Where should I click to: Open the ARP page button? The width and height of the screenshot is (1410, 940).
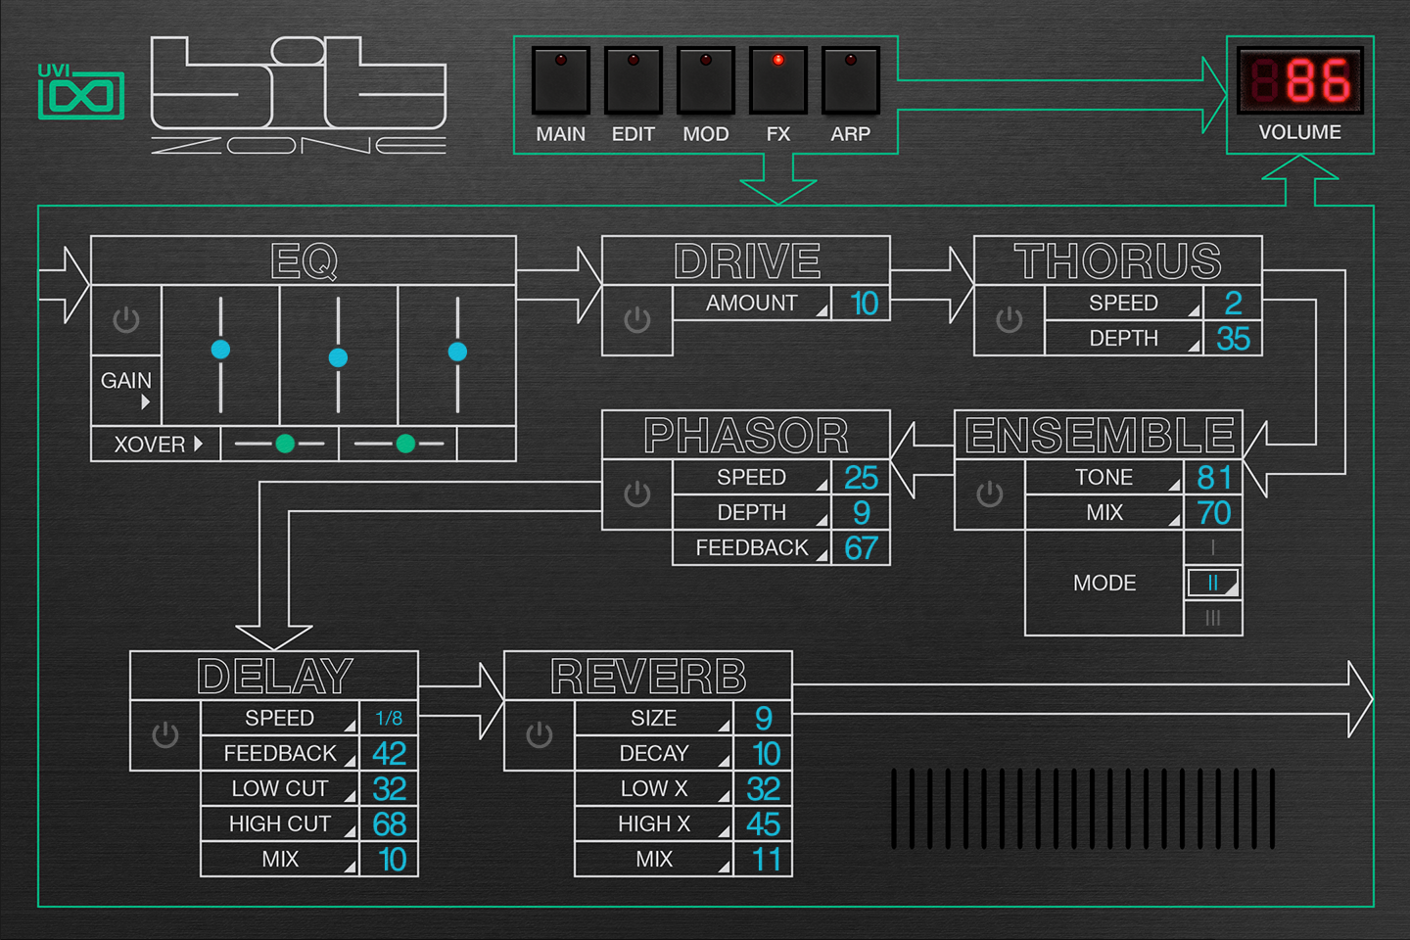pos(851,80)
